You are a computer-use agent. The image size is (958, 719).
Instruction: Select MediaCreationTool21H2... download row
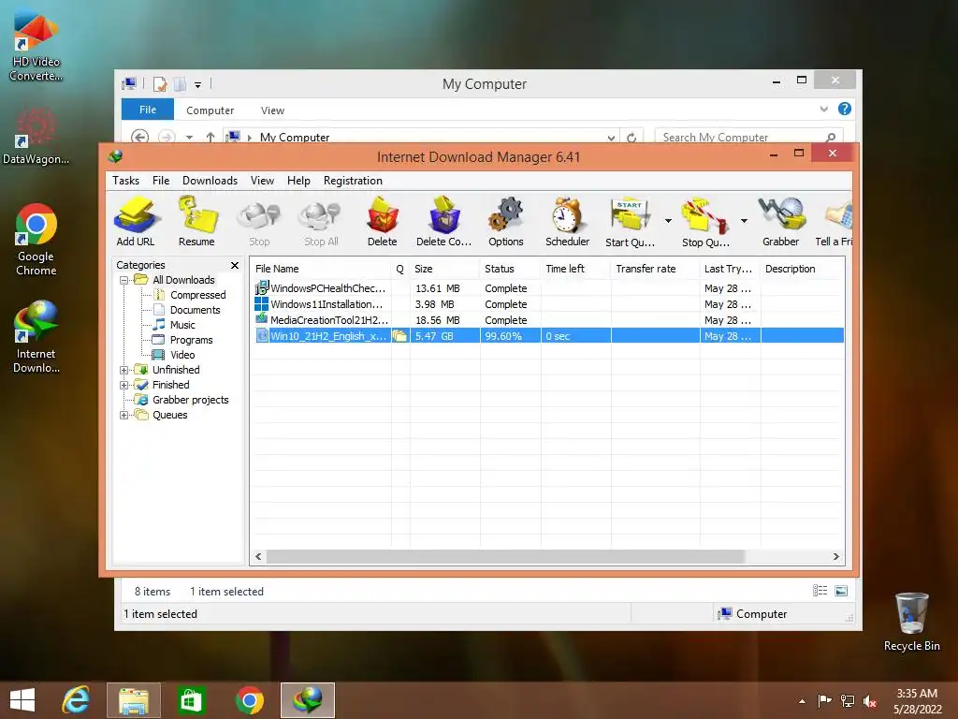click(548, 320)
